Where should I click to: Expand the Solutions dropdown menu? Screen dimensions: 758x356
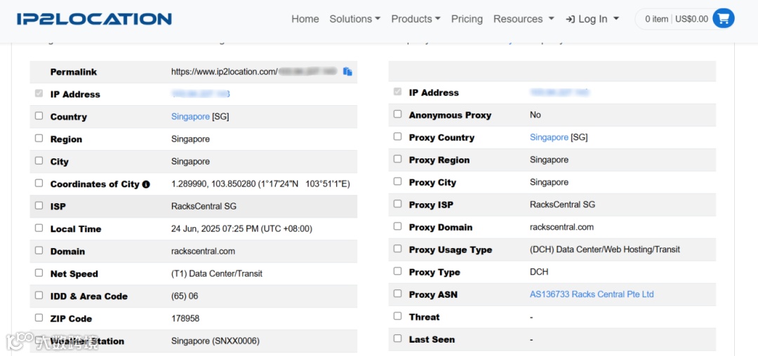point(354,19)
